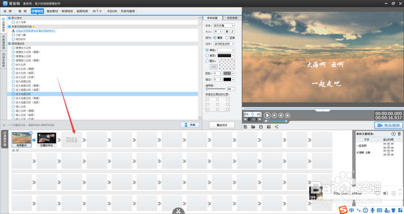Open the 字体 font dropdown

224,26
